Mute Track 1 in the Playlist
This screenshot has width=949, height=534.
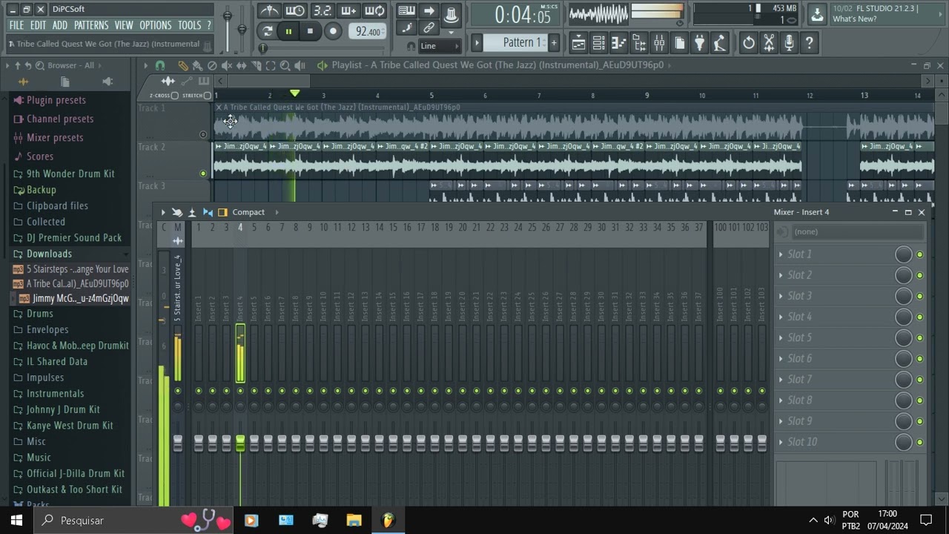point(203,134)
